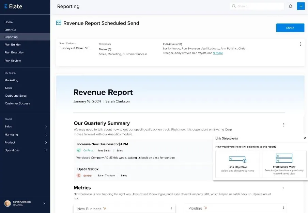Click Sarah Clarkson's avatar photo

point(7,203)
